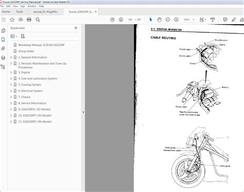
Task: Zoom out with the minus icon
Action: click(x=168, y=20)
